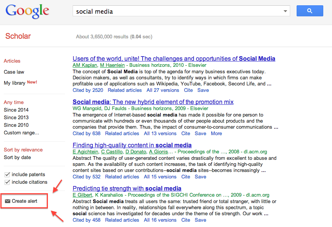This screenshot has height=227, width=332.
Task: Click 'About 3,650,000 results' count text
Action: [x=102, y=37]
